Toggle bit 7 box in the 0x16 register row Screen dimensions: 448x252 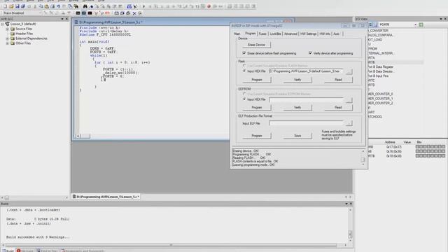pyautogui.click(x=417, y=151)
